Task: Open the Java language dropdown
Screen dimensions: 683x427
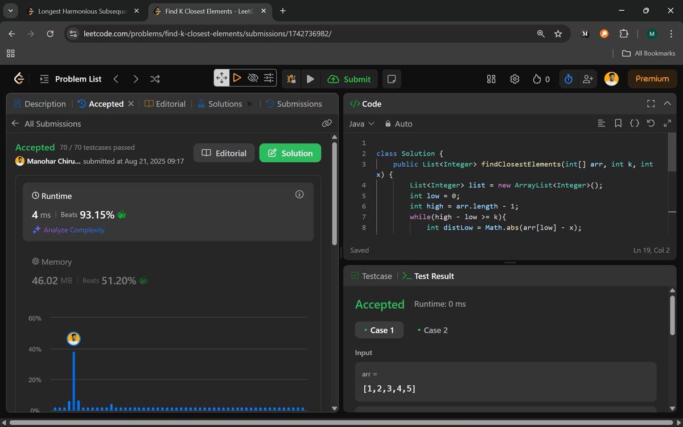Action: pos(362,124)
